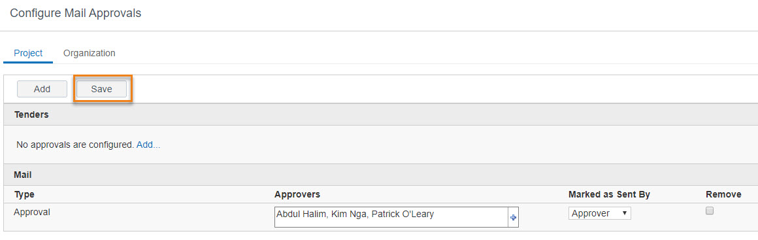This screenshot has height=240, width=758.
Task: Click the plus icon beside Approvers field
Action: (x=513, y=218)
